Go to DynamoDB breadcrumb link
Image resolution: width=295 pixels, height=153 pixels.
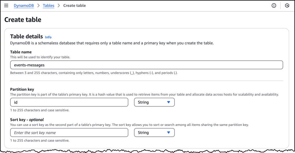(24, 5)
